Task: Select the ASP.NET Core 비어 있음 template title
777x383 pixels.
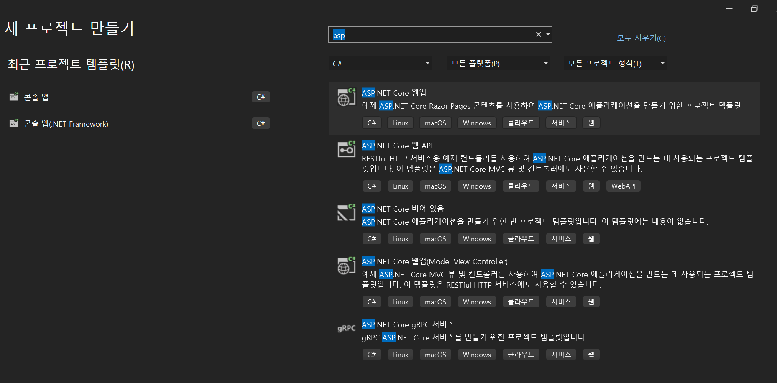Action: pyautogui.click(x=403, y=209)
